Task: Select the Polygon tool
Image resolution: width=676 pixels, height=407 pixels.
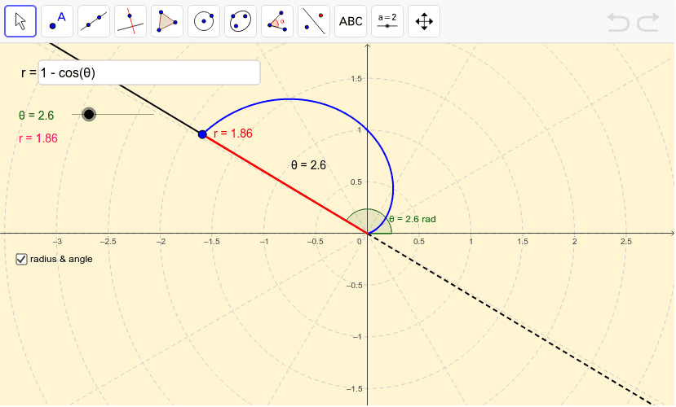Action: (x=167, y=21)
